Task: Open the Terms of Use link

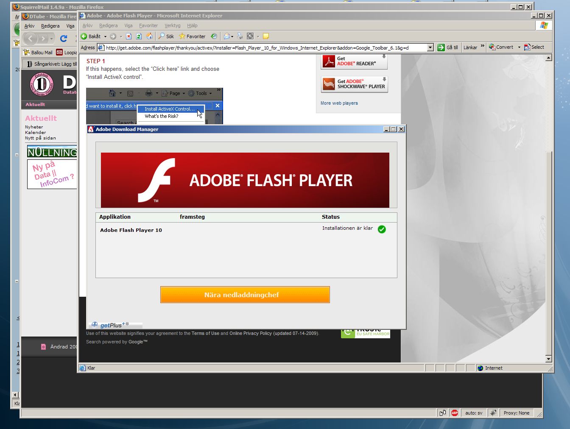Action: tap(205, 333)
